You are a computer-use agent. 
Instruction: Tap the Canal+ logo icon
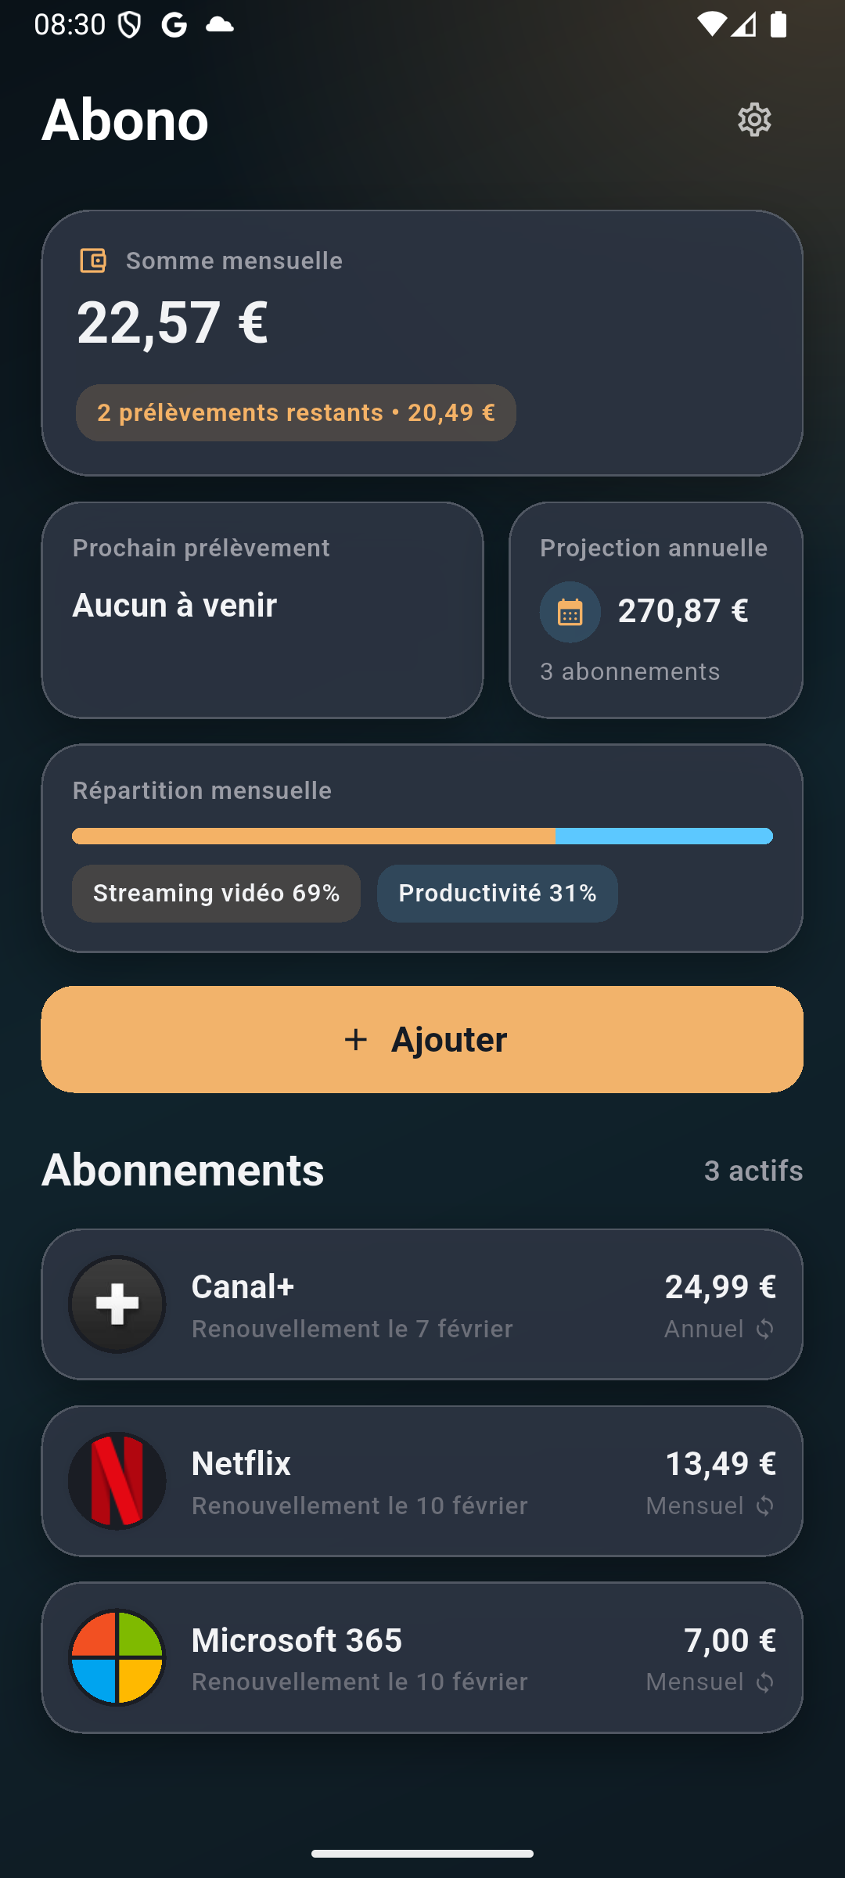117,1304
